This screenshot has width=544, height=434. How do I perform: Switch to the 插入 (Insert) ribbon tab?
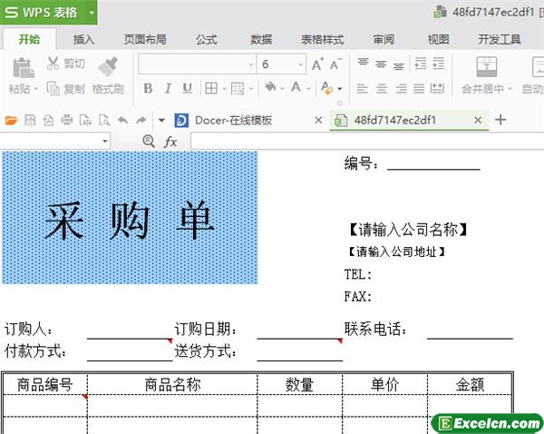click(83, 39)
